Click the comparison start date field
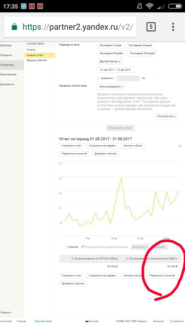The height and width of the screenshot is (330, 185). [x=128, y=78]
